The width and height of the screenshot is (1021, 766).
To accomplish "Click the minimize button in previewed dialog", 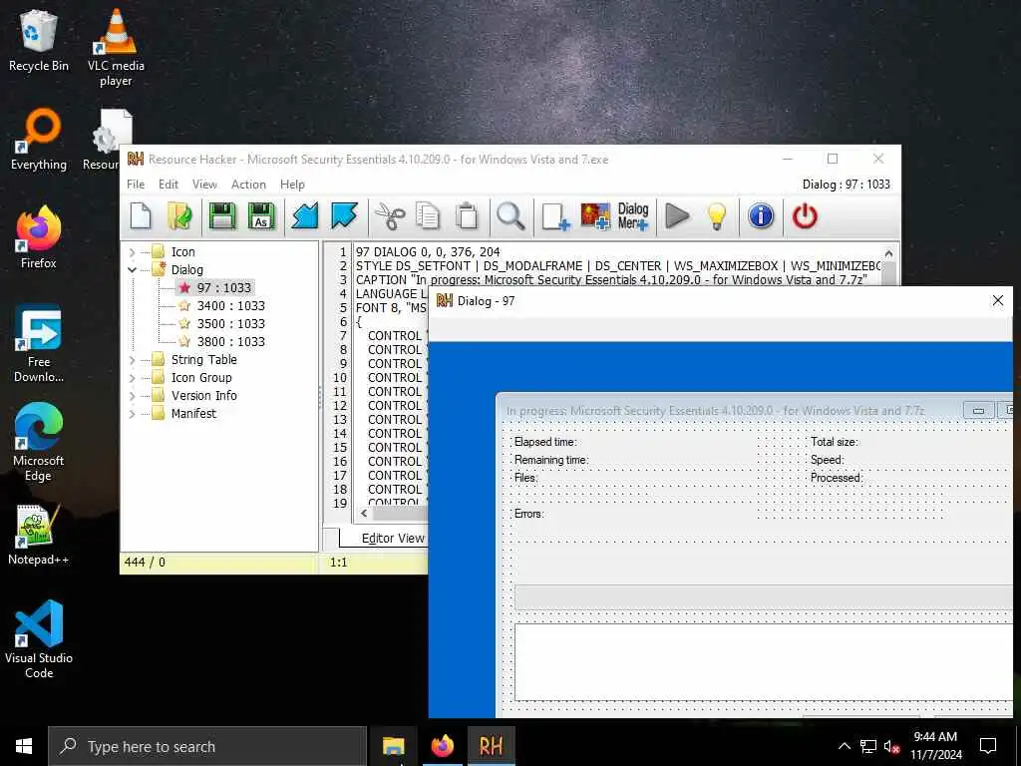I will click(x=978, y=410).
